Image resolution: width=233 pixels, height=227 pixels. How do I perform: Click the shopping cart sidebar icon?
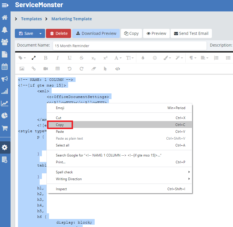[5, 128]
